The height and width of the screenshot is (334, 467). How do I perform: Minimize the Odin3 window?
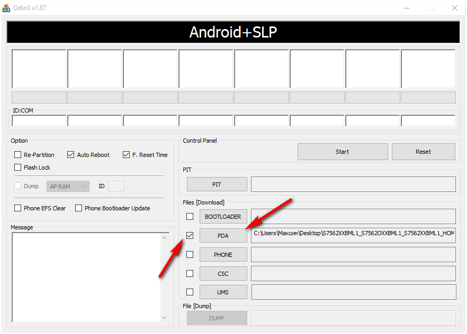click(x=407, y=8)
